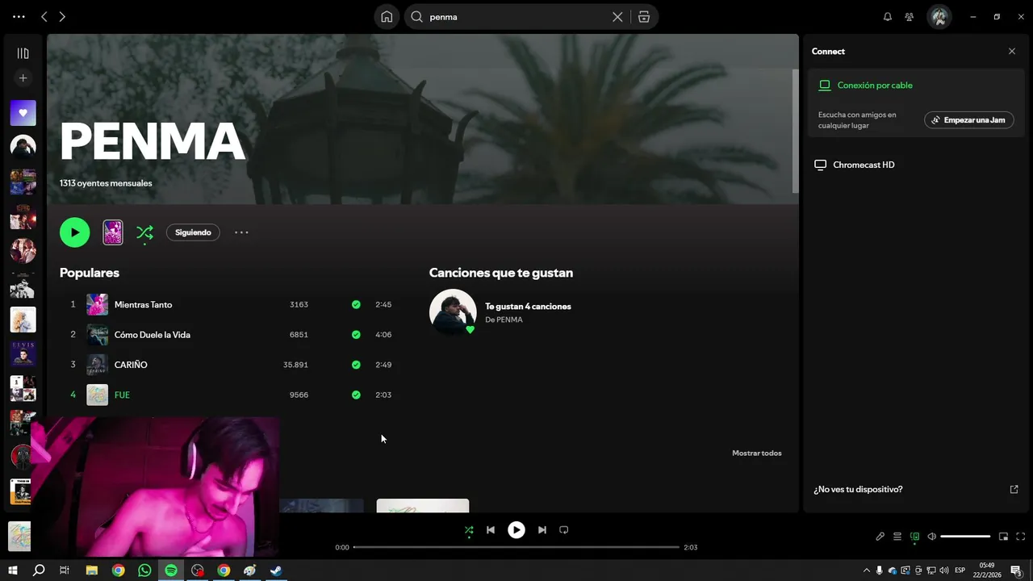The width and height of the screenshot is (1033, 581).
Task: Click the now-playing cover thumbnail at bottom left
Action: click(19, 537)
